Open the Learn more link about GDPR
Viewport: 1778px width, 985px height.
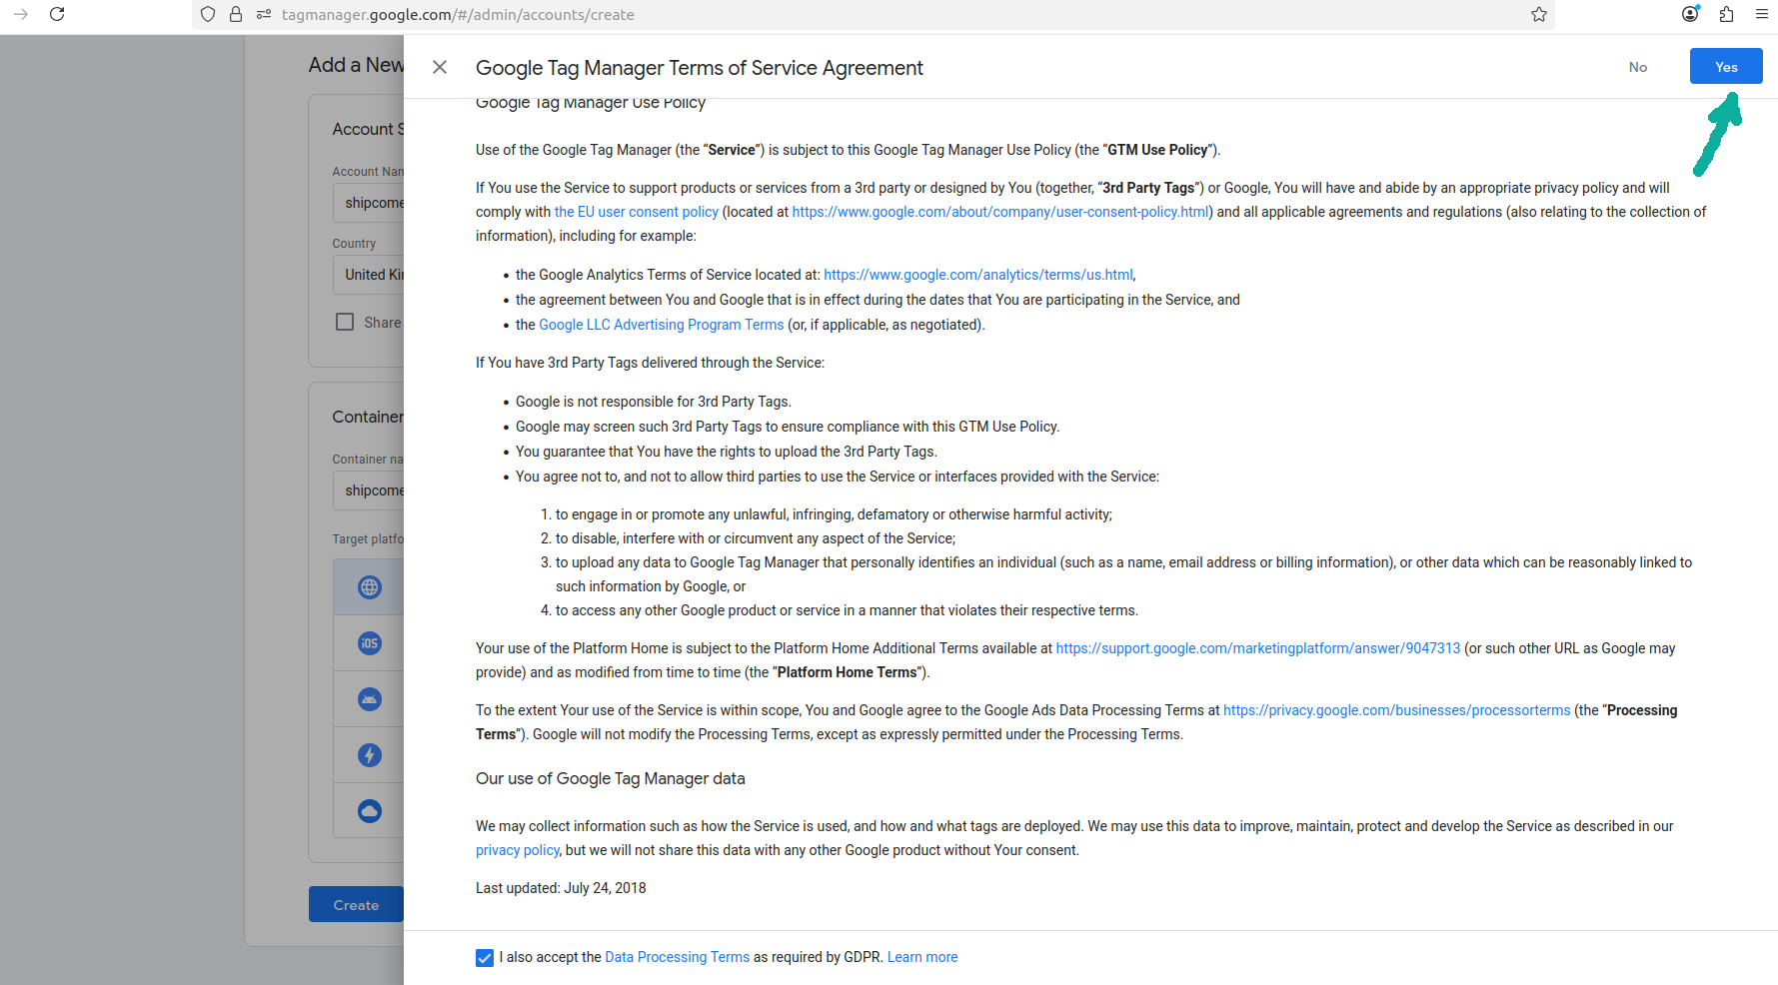pos(922,957)
